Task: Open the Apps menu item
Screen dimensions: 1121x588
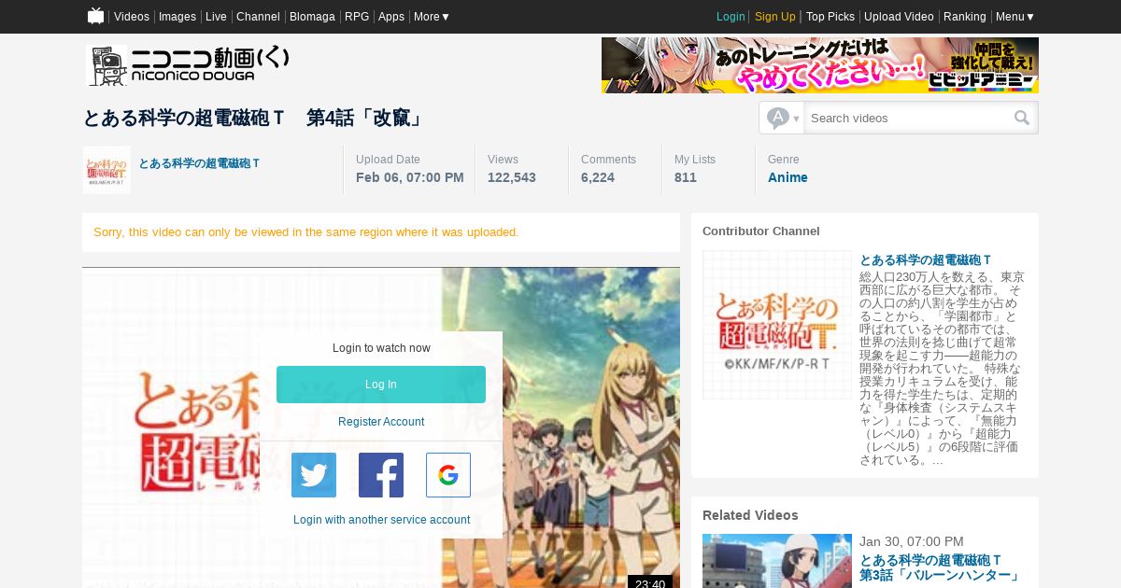Action: pos(391,17)
